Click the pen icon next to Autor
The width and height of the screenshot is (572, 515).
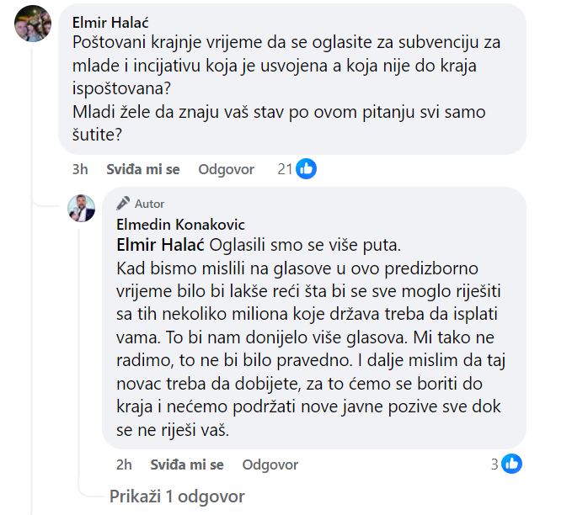pyautogui.click(x=124, y=204)
